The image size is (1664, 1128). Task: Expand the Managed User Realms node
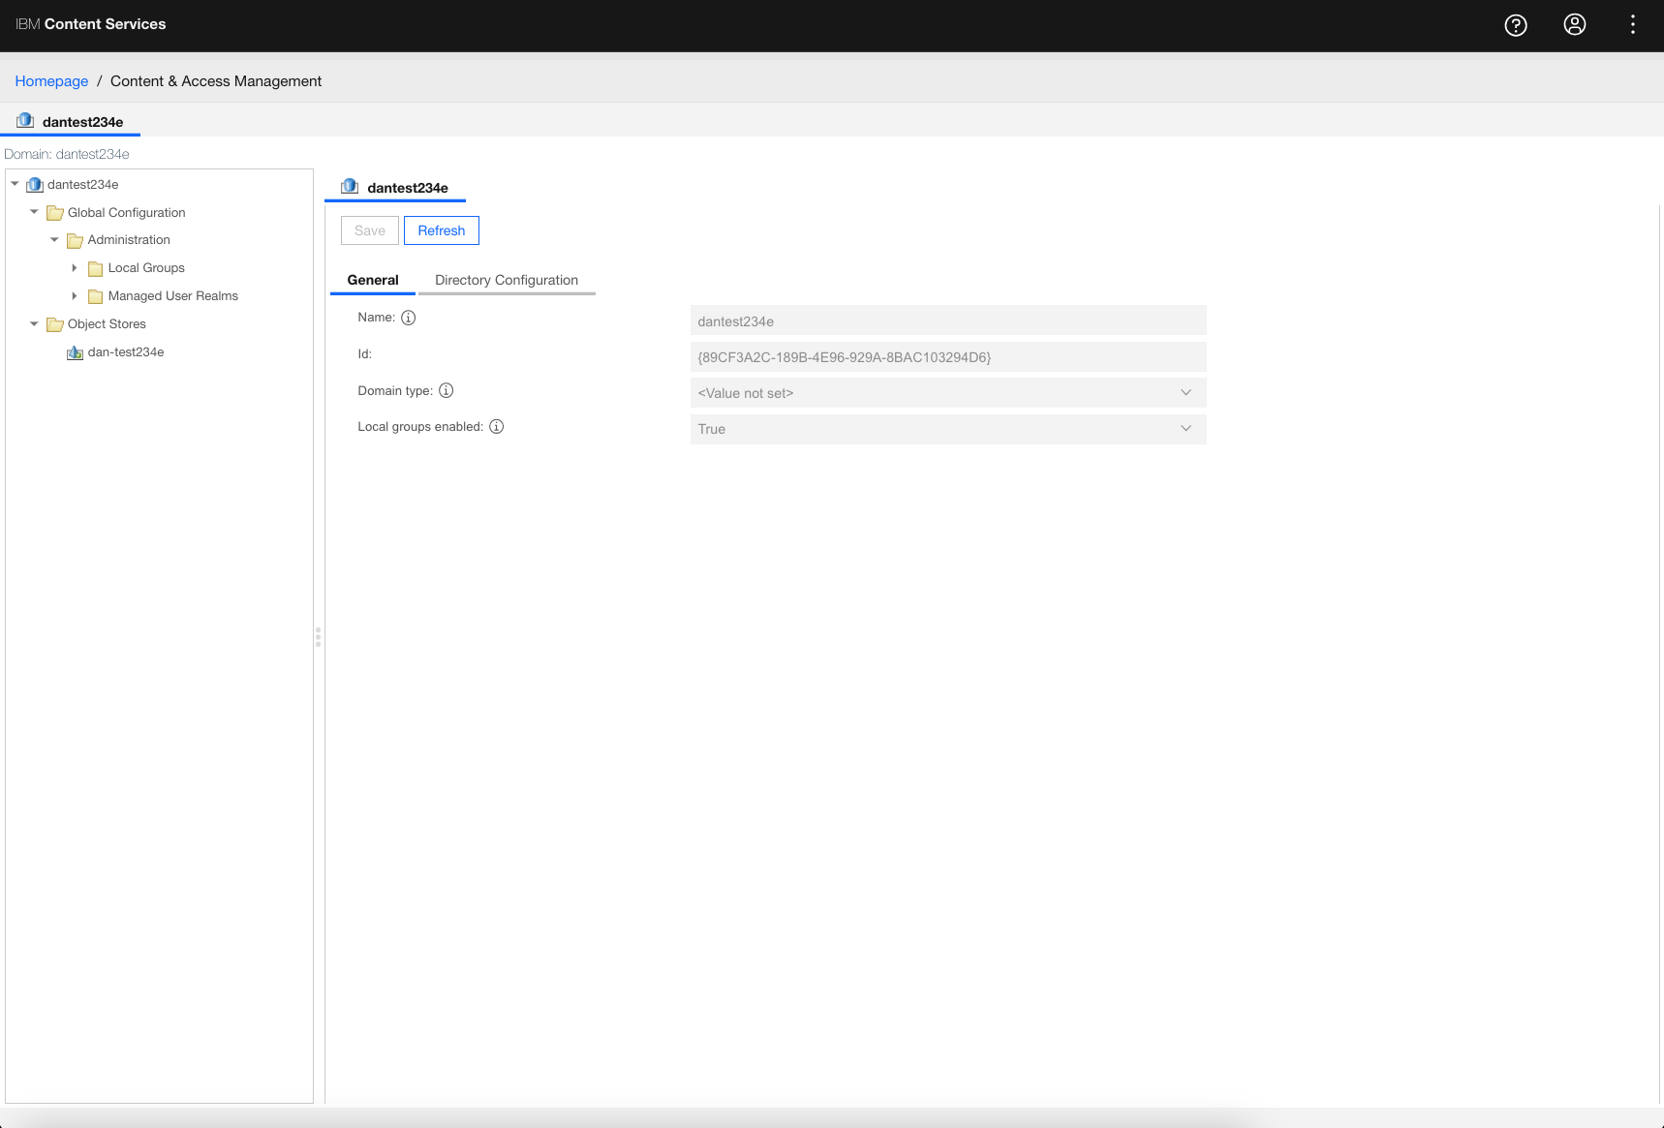click(x=75, y=296)
